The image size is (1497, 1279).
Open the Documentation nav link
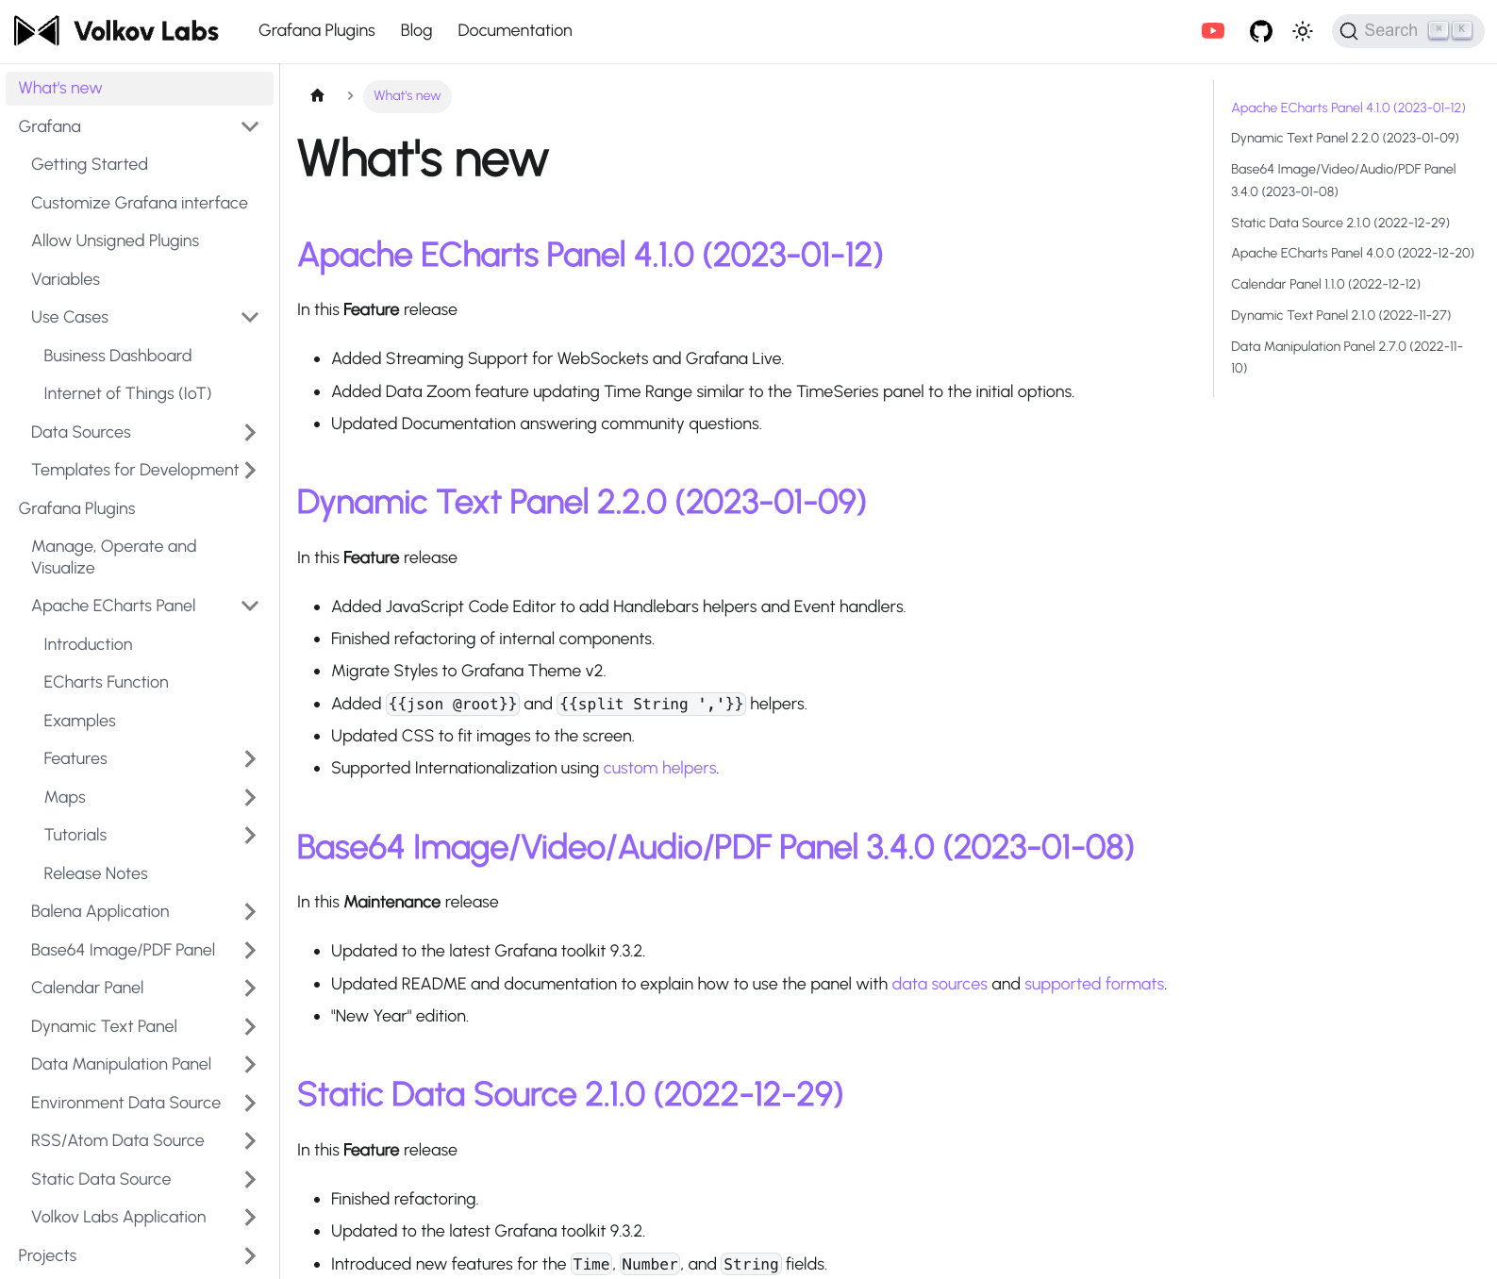(x=515, y=30)
